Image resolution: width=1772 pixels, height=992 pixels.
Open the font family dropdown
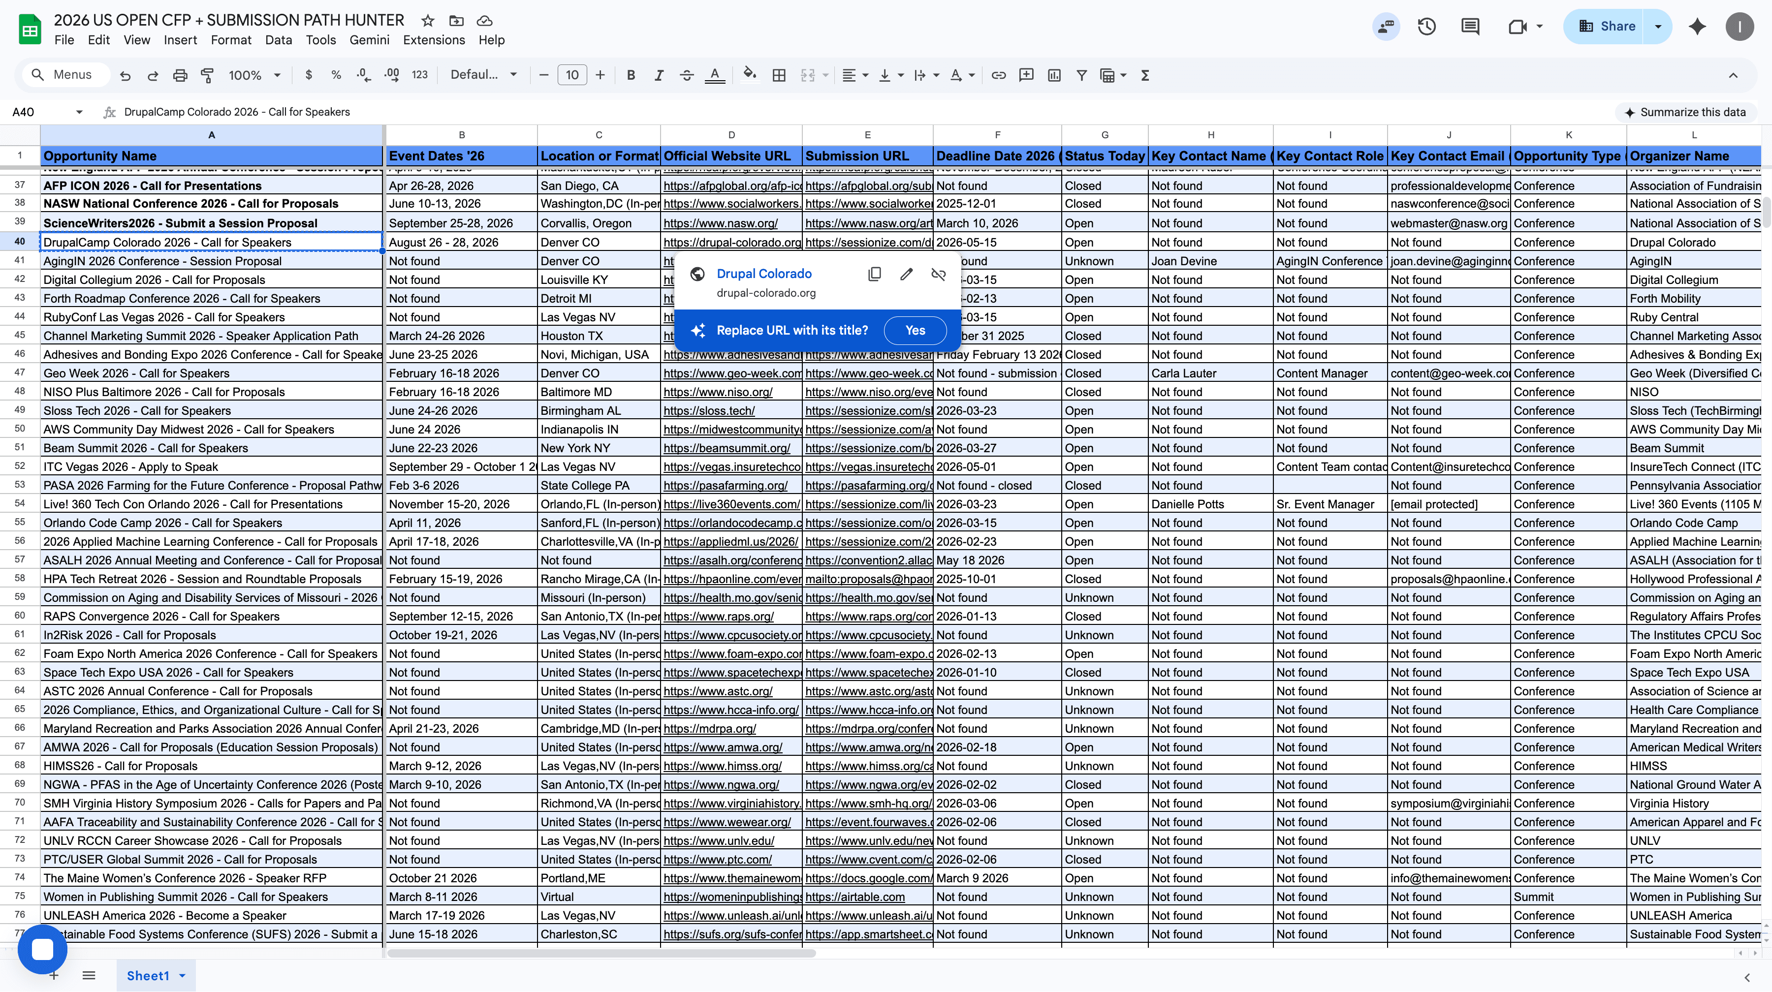click(483, 75)
